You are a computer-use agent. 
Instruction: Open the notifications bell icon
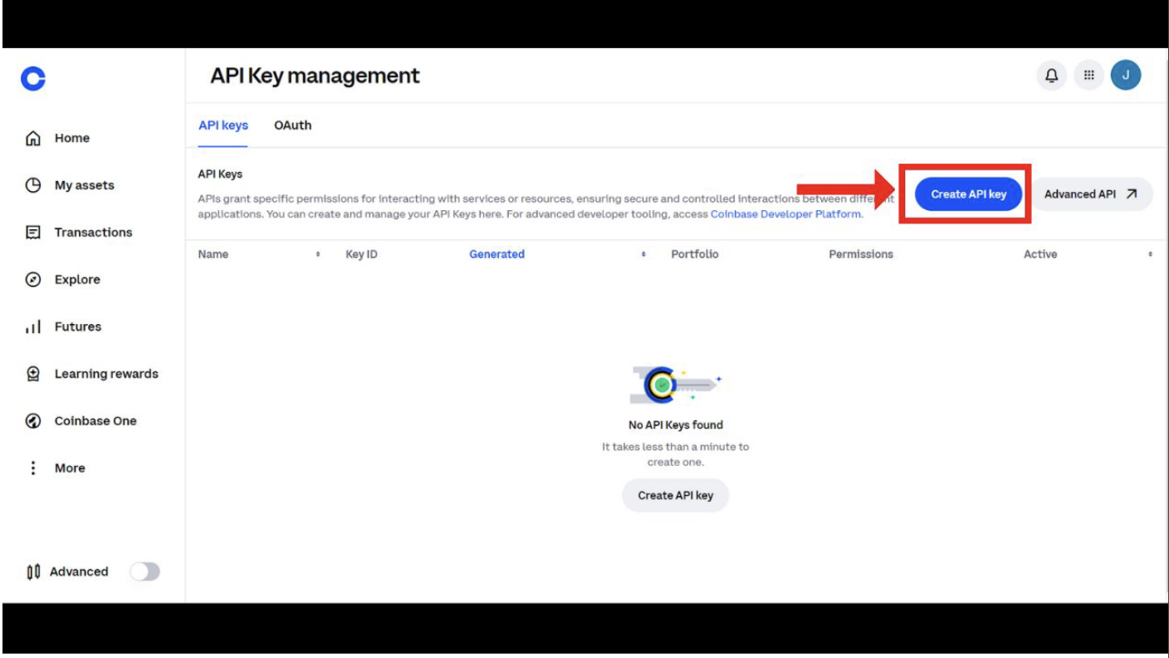click(x=1051, y=76)
